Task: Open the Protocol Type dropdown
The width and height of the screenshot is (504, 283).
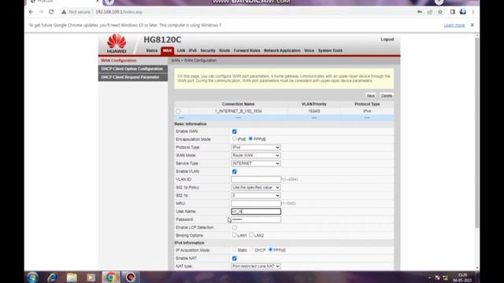Action: click(255, 147)
